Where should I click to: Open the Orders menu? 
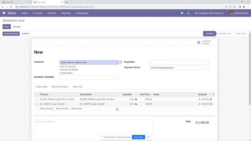click(x=24, y=13)
